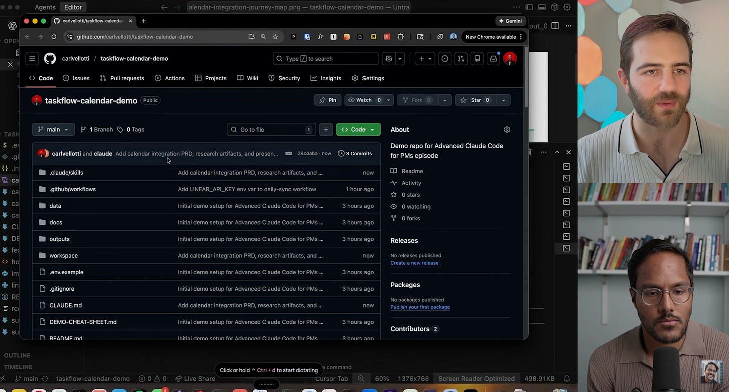Switch to the Issues tab
729x392 pixels.
coord(76,78)
